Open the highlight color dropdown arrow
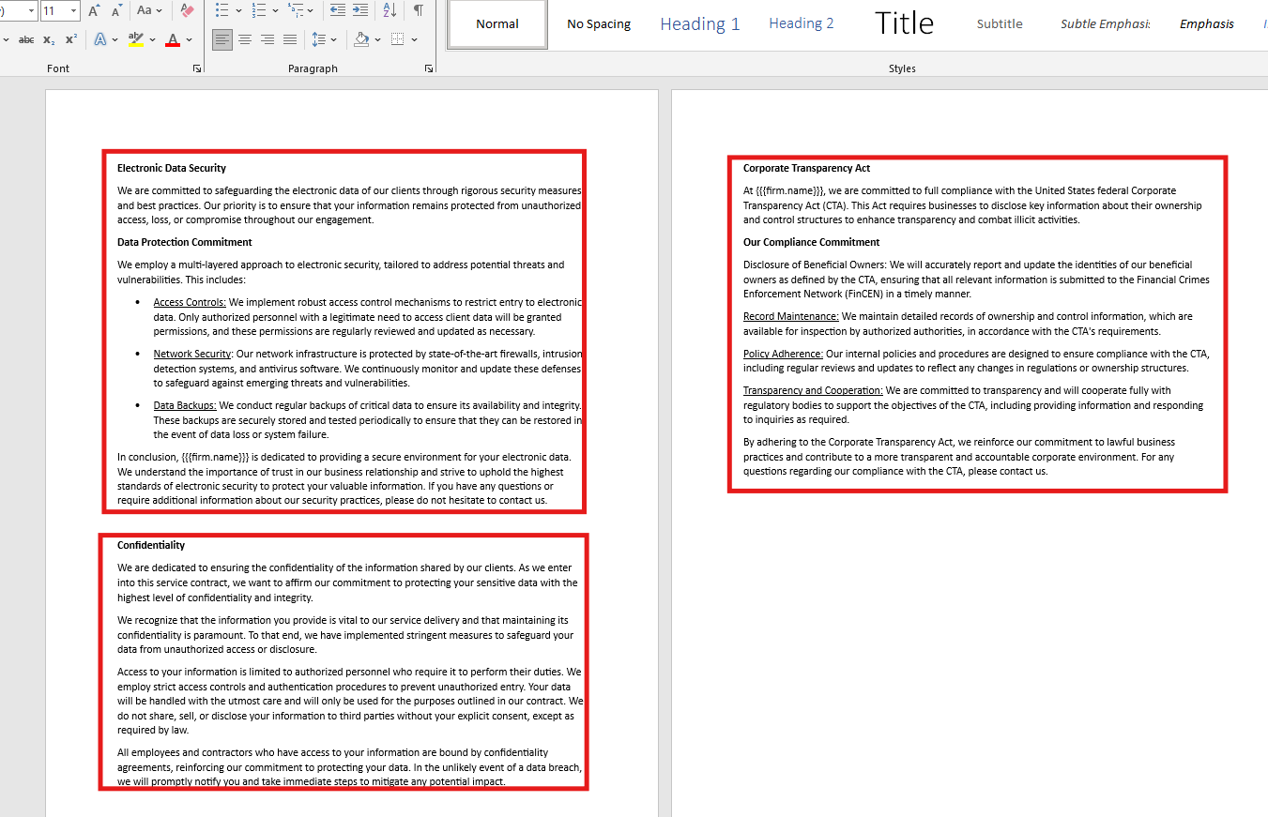This screenshot has width=1268, height=817. pos(153,39)
